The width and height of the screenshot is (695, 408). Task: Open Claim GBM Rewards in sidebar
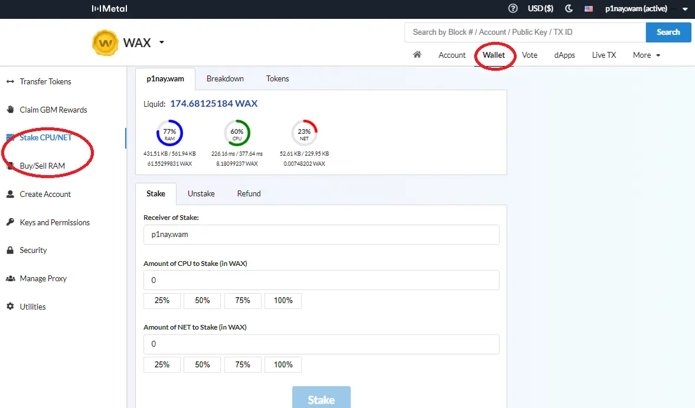53,110
